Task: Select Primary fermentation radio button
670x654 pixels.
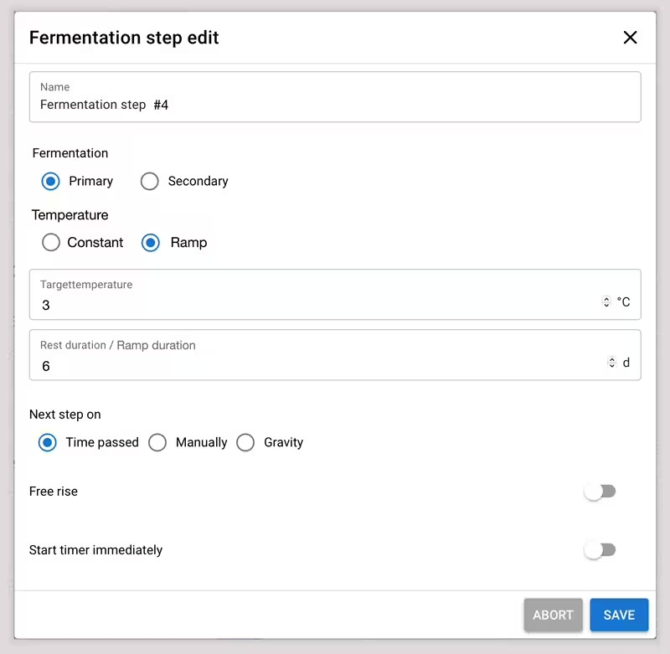Action: pyautogui.click(x=51, y=182)
